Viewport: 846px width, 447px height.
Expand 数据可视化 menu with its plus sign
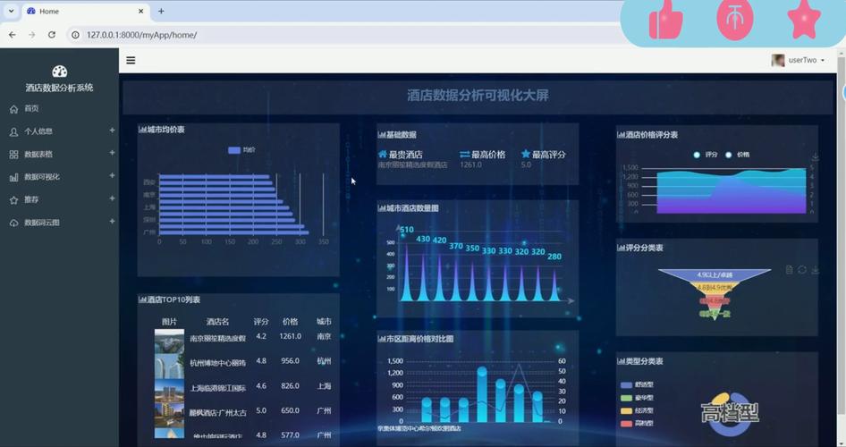tap(112, 176)
